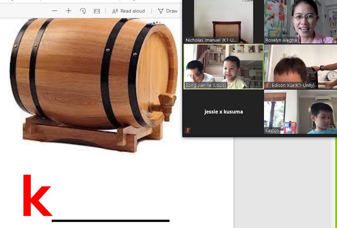
Task: Click the Nicholas Imanuel name label
Action: (x=211, y=40)
